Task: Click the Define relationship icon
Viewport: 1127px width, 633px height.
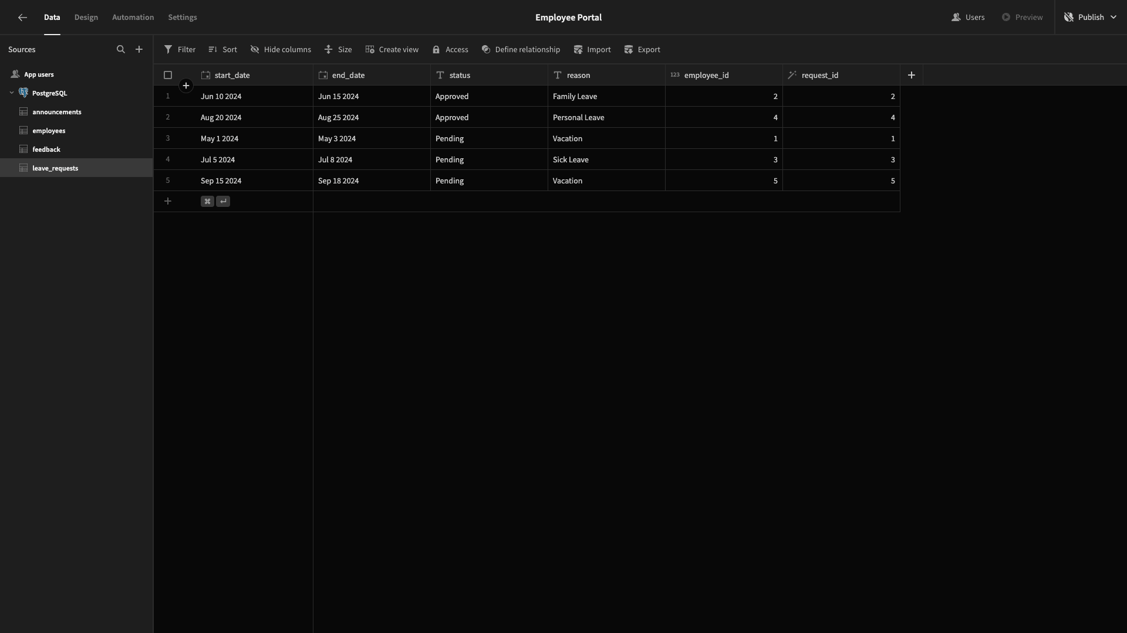Action: pyautogui.click(x=486, y=50)
